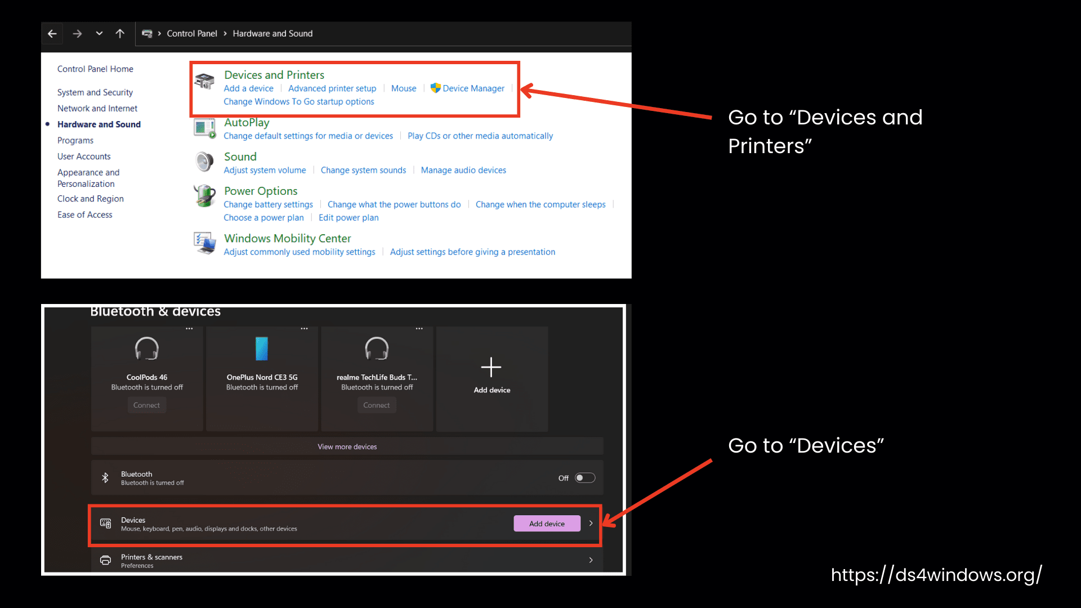Click the Power Options battery icon
Viewport: 1081px width, 608px height.
(204, 196)
